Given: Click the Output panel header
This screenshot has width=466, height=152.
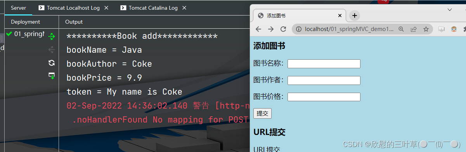Looking at the screenshot, I should tap(74, 22).
